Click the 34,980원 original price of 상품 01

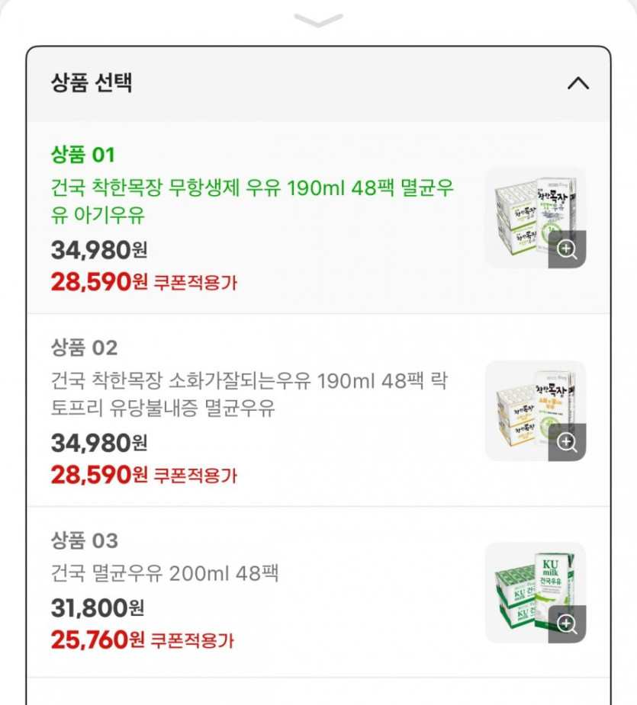pos(99,249)
